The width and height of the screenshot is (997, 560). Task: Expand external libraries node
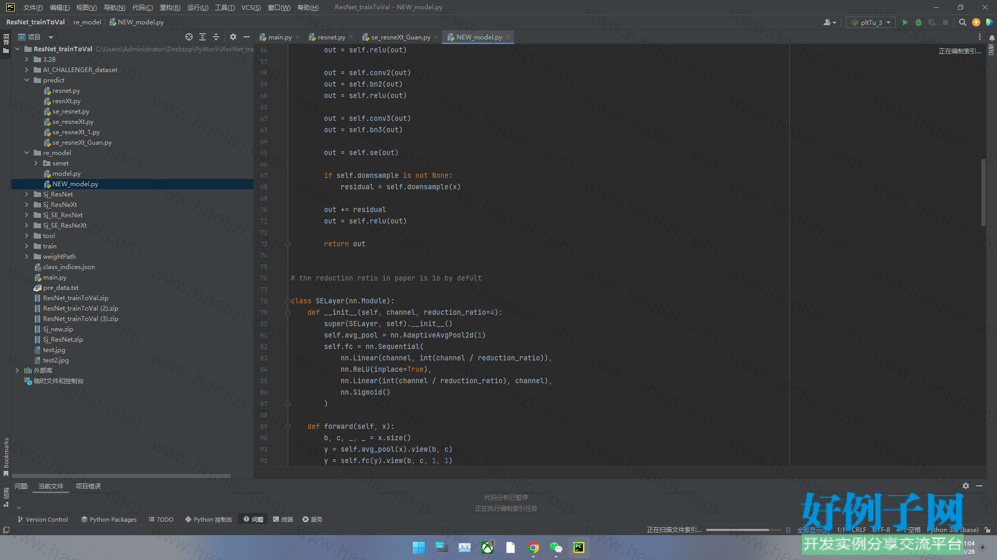pos(17,371)
